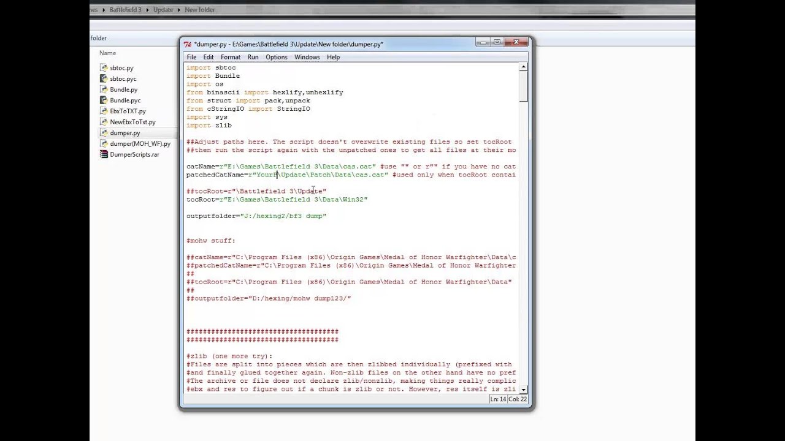This screenshot has height=441, width=785.
Task: Click the vertical scrollbar thumb in editor
Action: [x=523, y=86]
